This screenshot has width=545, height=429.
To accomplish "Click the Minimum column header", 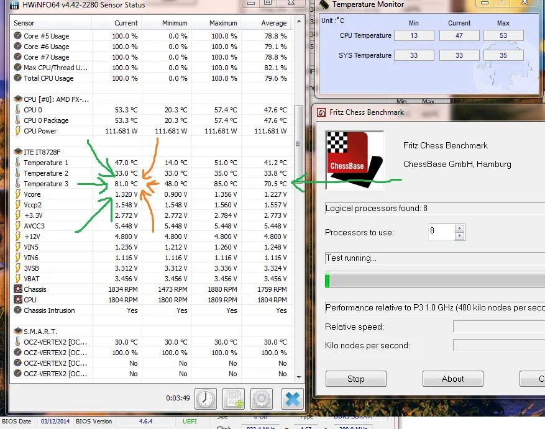I will click(x=167, y=23).
